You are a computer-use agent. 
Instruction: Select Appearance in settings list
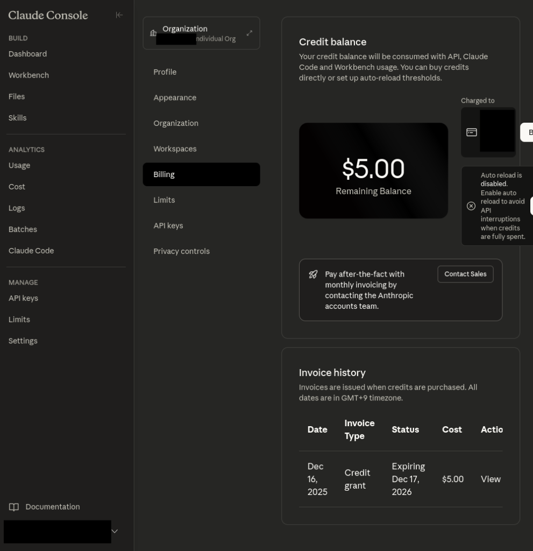[175, 98]
